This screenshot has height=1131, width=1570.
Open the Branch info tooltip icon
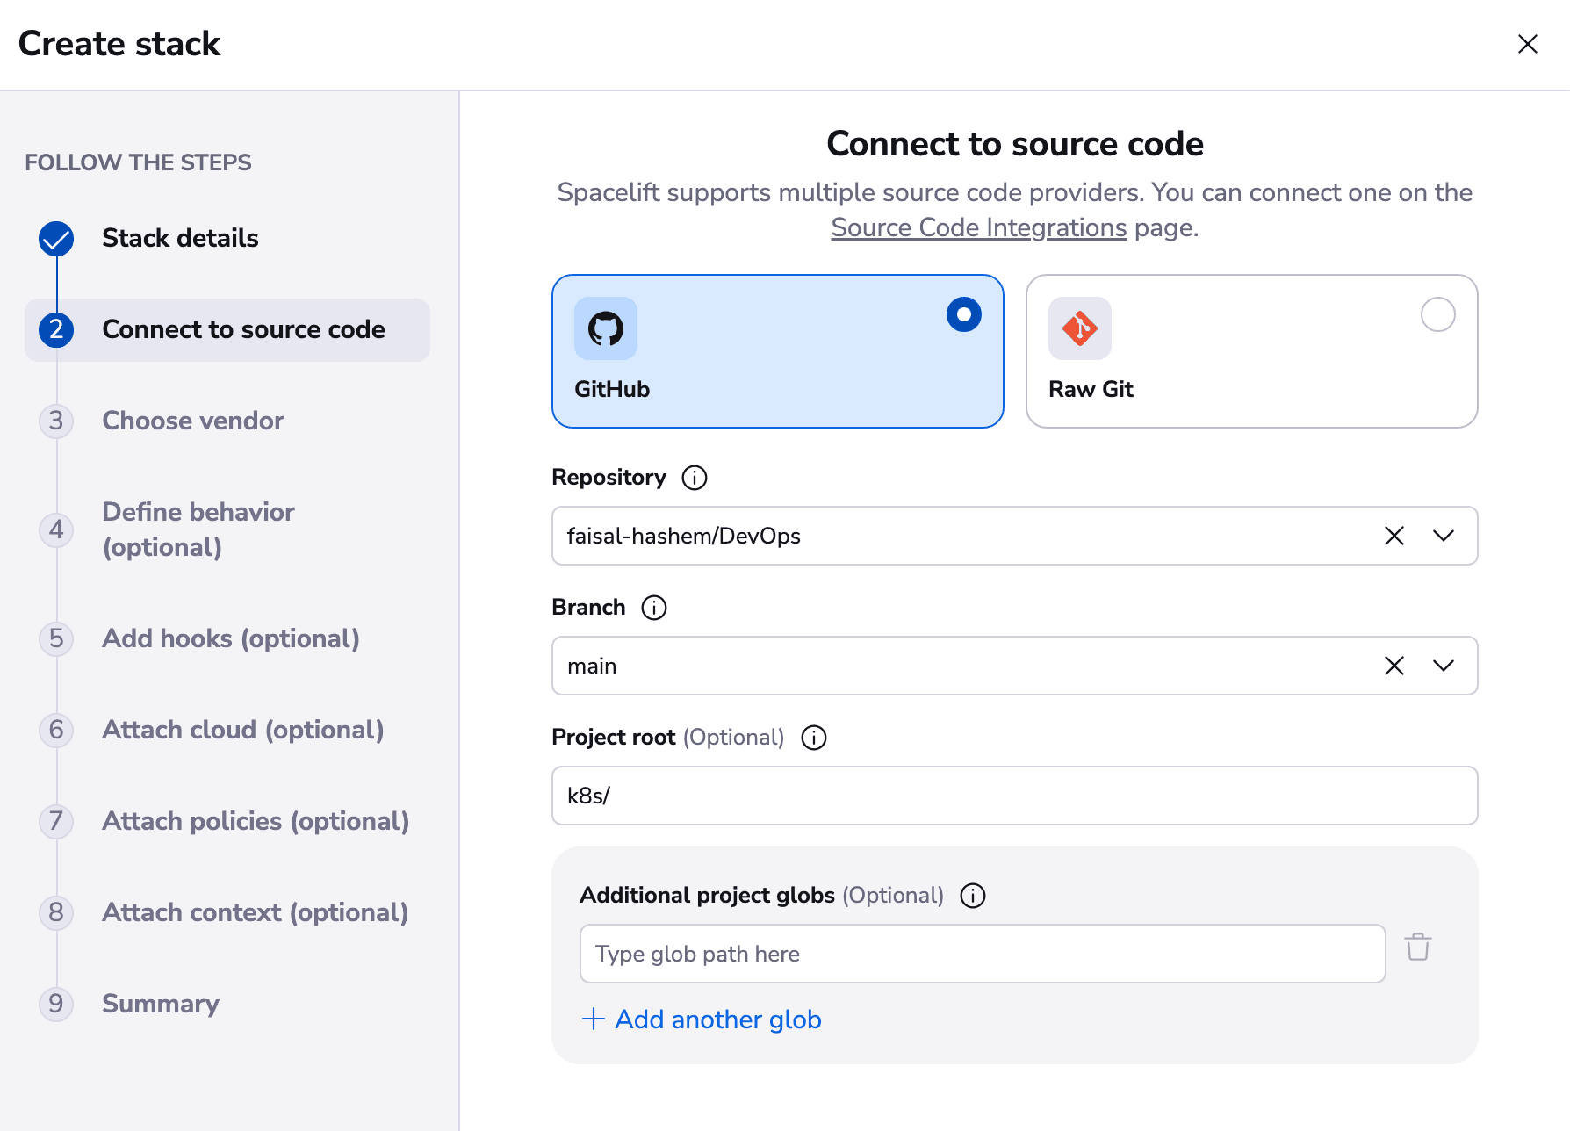click(x=654, y=608)
